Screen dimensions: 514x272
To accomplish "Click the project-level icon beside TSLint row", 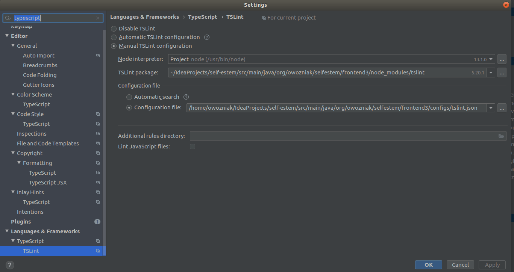I will (98, 251).
